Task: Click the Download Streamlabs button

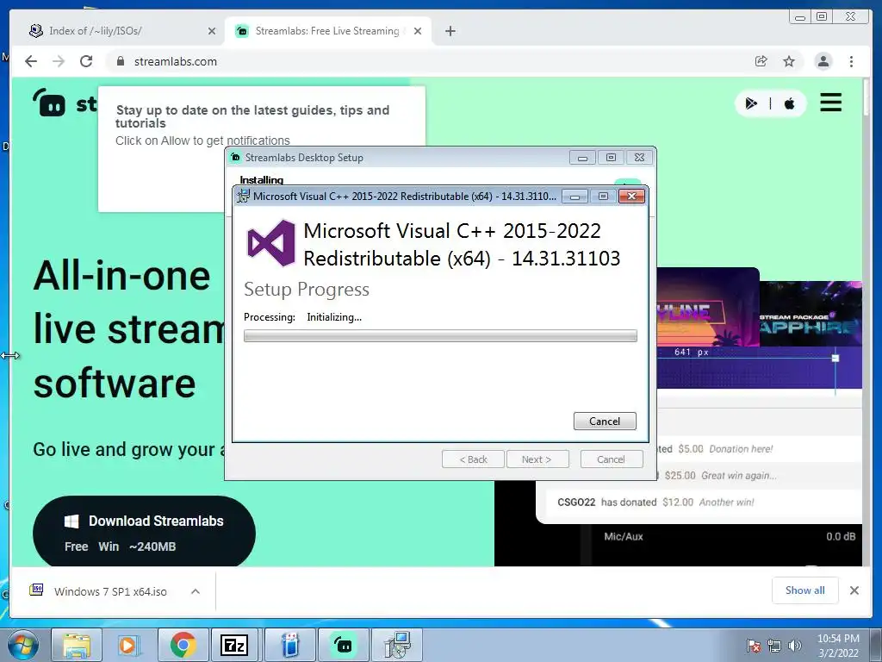Action: pos(144,532)
